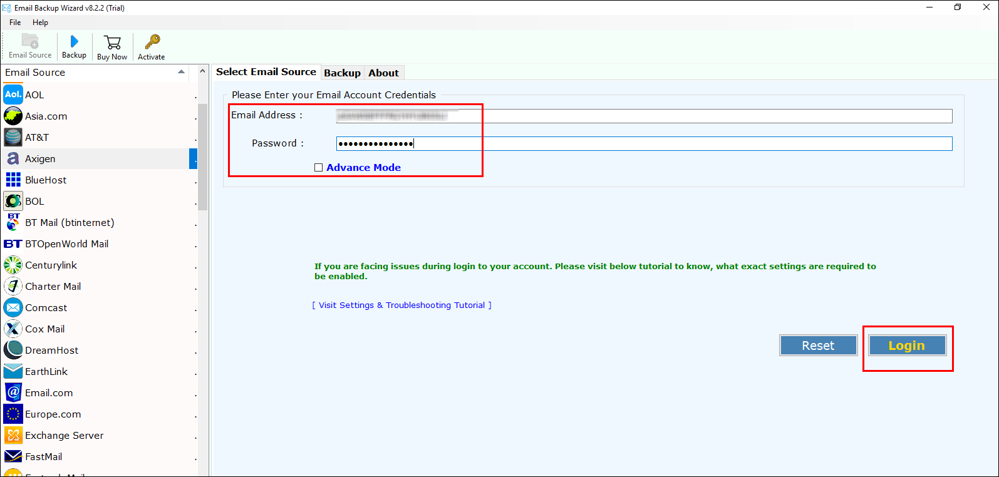Click the Password input field
999x477 pixels.
click(x=644, y=144)
